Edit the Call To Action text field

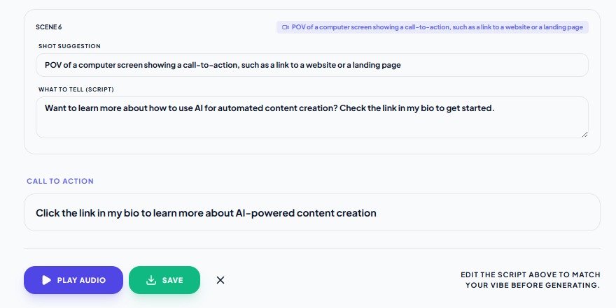point(311,212)
